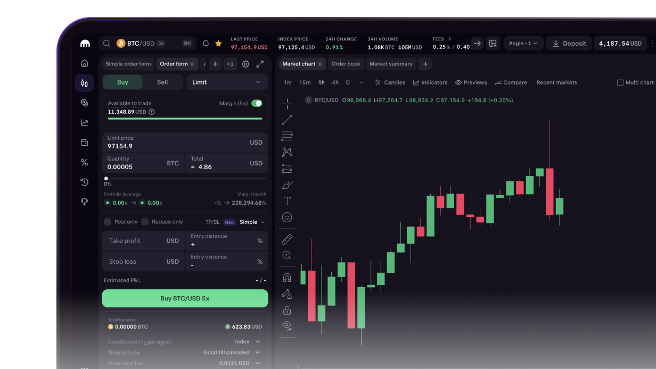Lock all chart drawings
Viewport: 656px width, 369px height.
(x=287, y=310)
